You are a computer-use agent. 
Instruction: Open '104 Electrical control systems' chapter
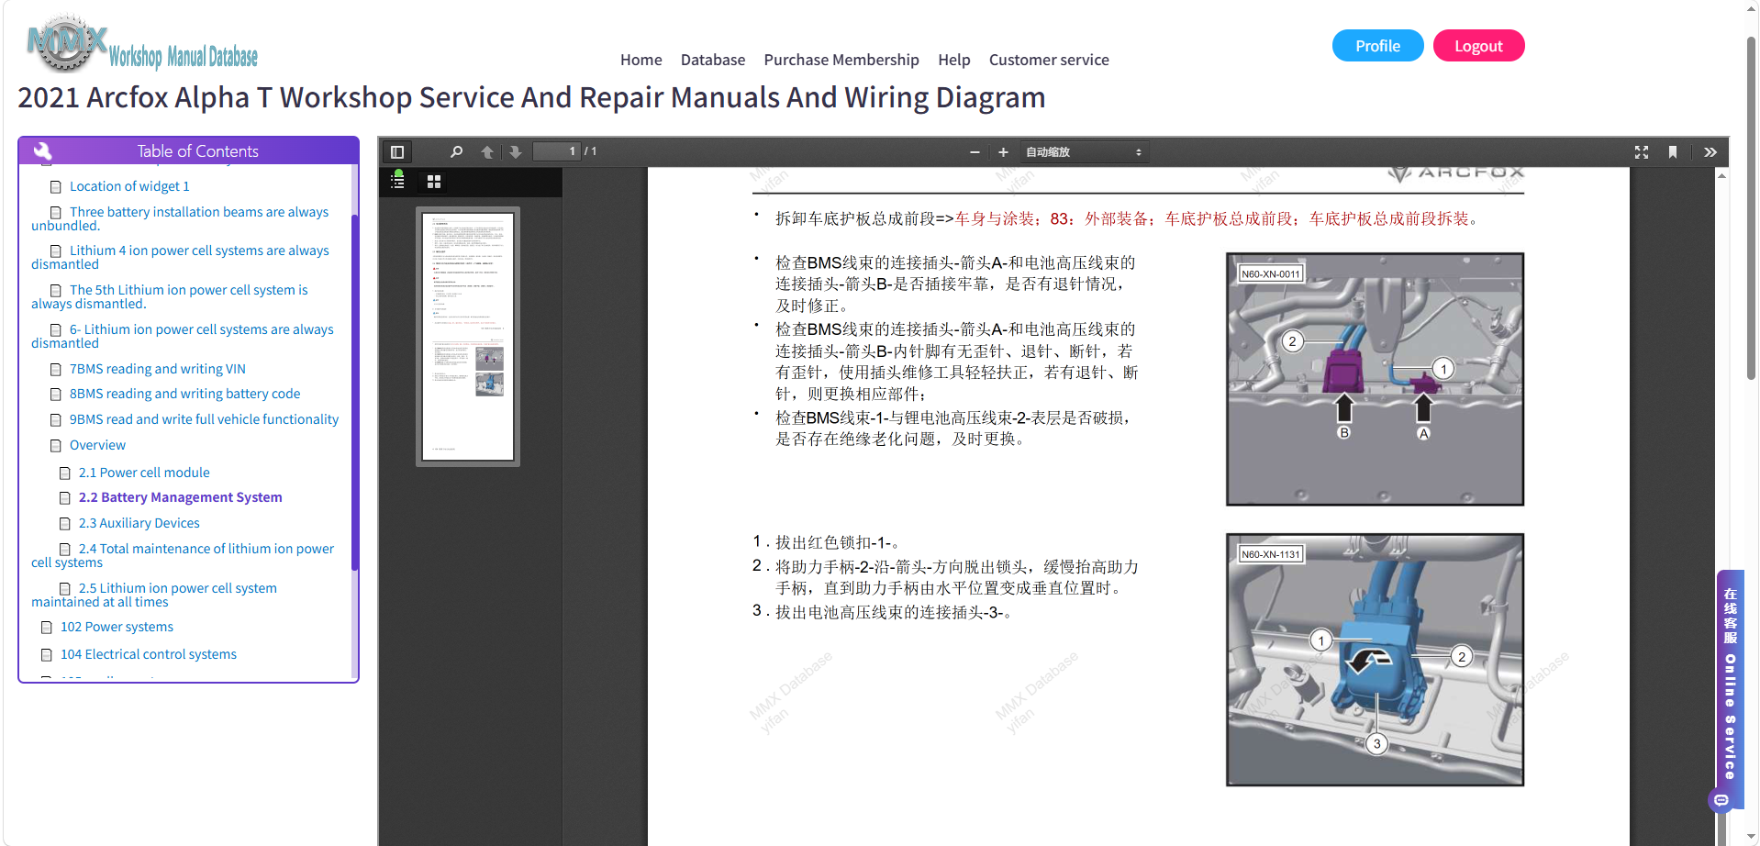149,654
